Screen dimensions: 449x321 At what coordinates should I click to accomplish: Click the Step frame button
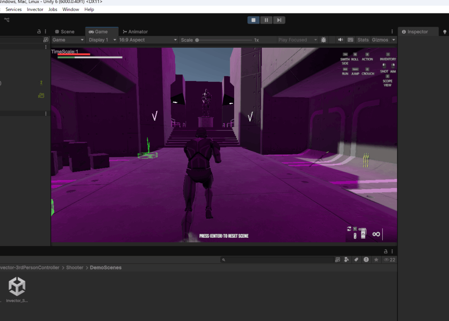(x=279, y=20)
